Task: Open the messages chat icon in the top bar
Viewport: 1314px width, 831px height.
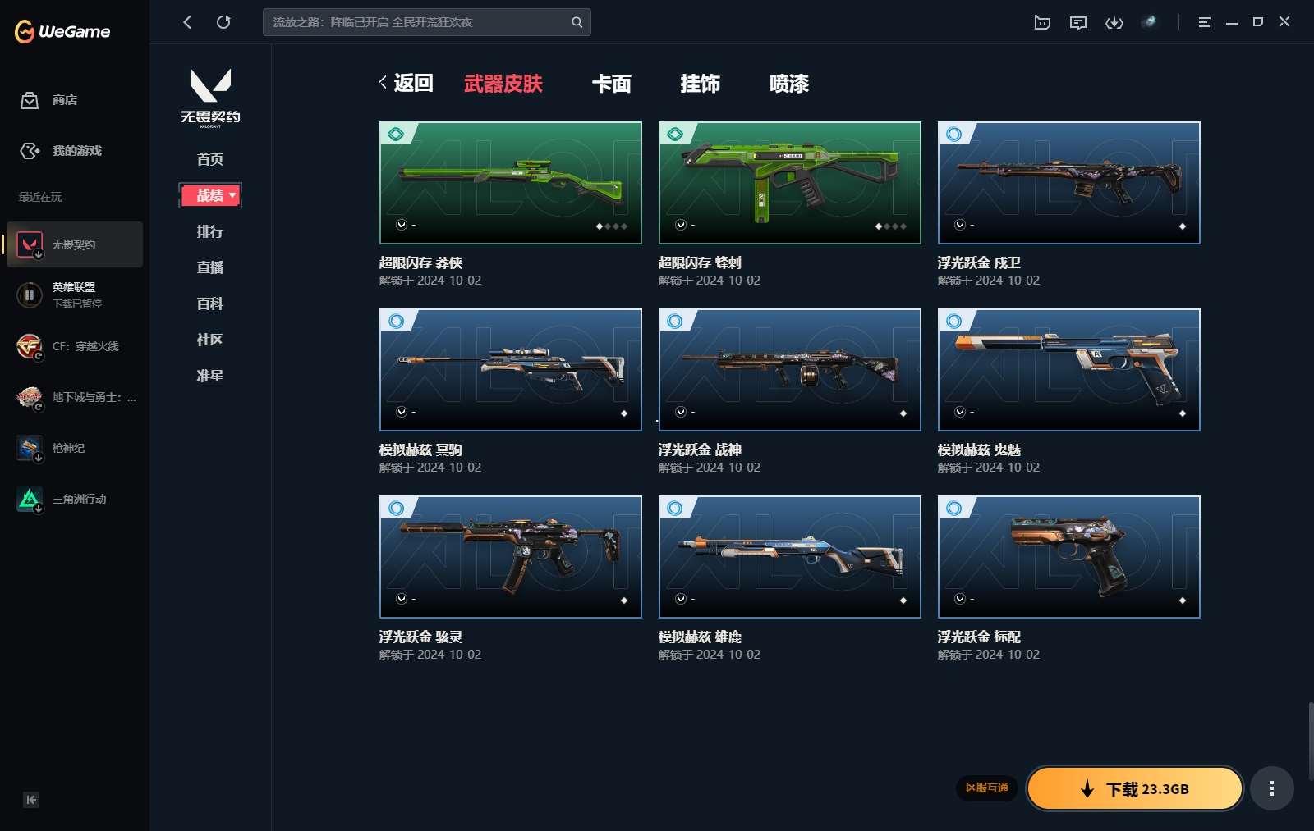Action: tap(1078, 22)
